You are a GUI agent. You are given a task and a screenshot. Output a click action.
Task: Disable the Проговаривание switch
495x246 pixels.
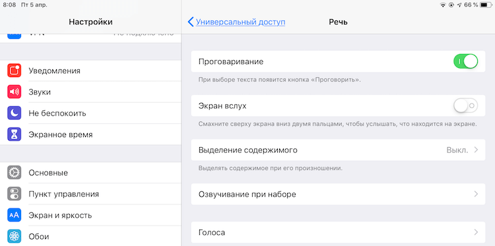coord(466,61)
